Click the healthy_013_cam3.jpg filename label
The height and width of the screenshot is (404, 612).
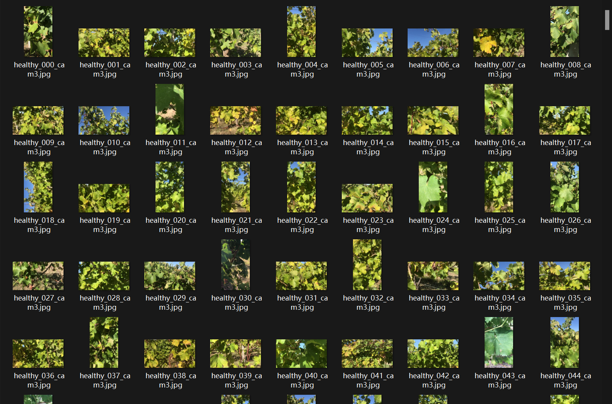point(302,147)
